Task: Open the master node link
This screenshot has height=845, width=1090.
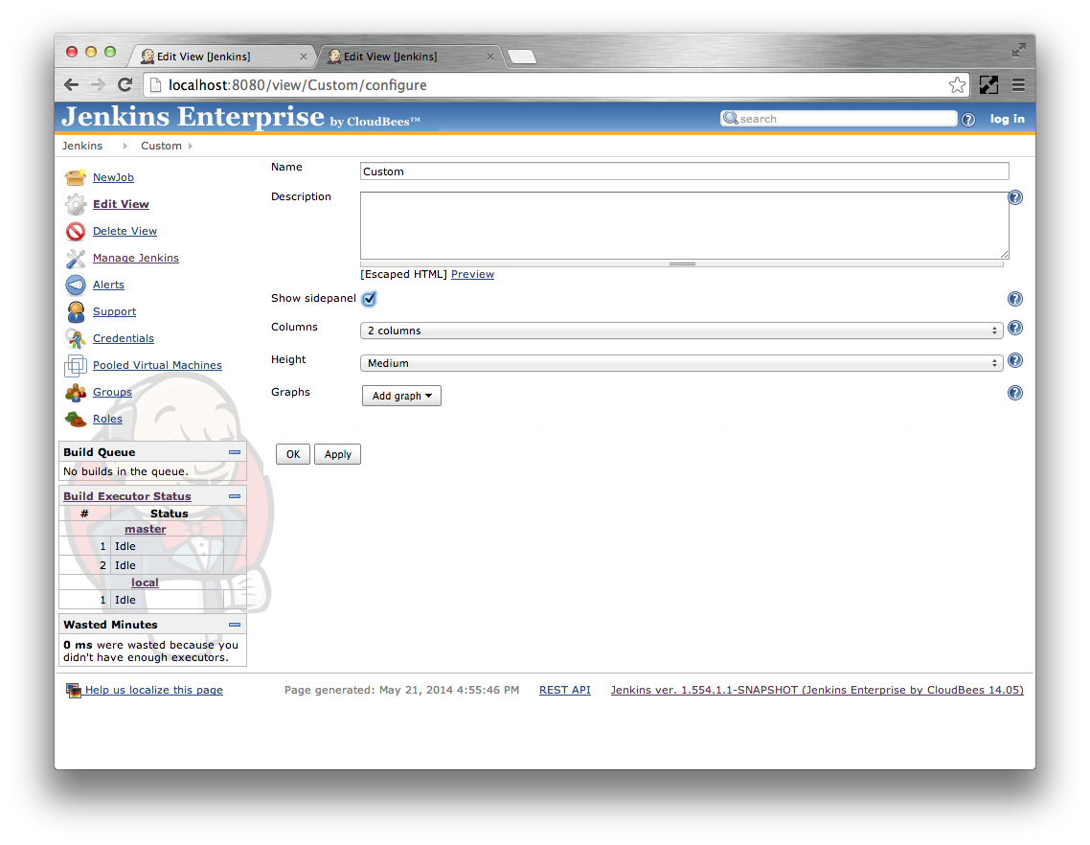Action: (146, 529)
